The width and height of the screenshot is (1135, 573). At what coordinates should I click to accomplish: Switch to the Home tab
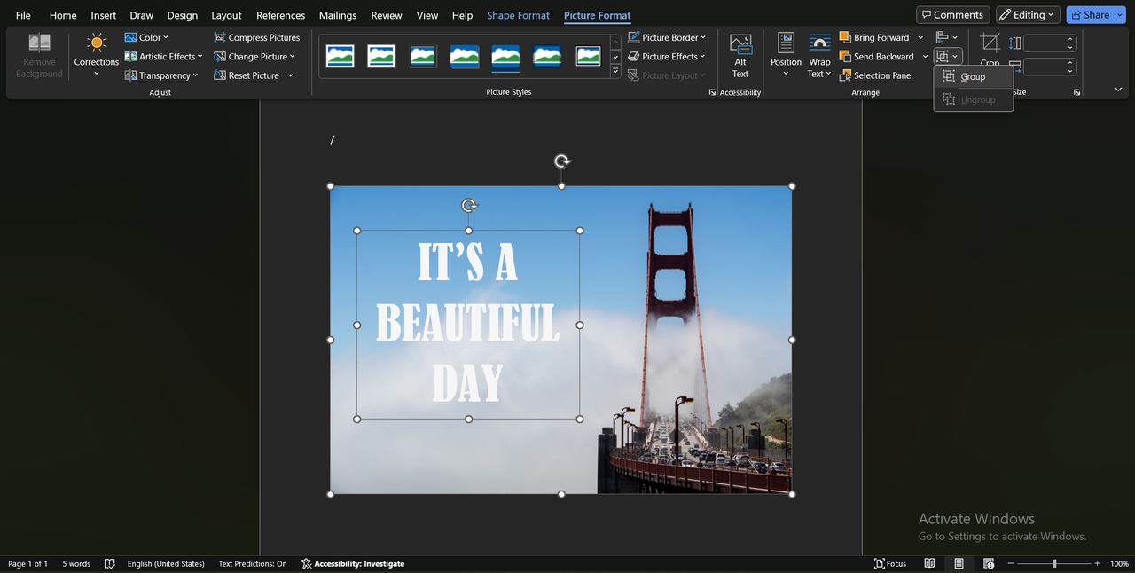tap(63, 15)
